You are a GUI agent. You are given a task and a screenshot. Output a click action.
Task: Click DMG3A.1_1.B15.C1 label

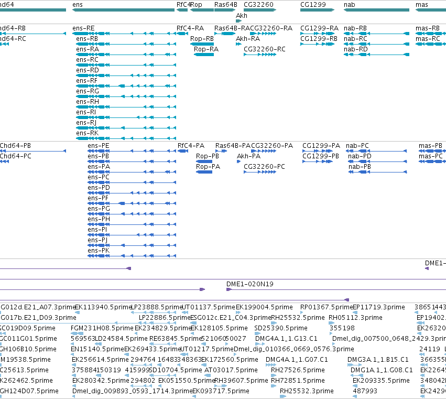pyautogui.click(x=378, y=360)
